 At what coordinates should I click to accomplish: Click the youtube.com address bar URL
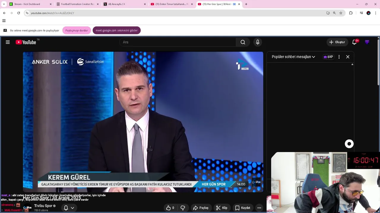(53, 13)
